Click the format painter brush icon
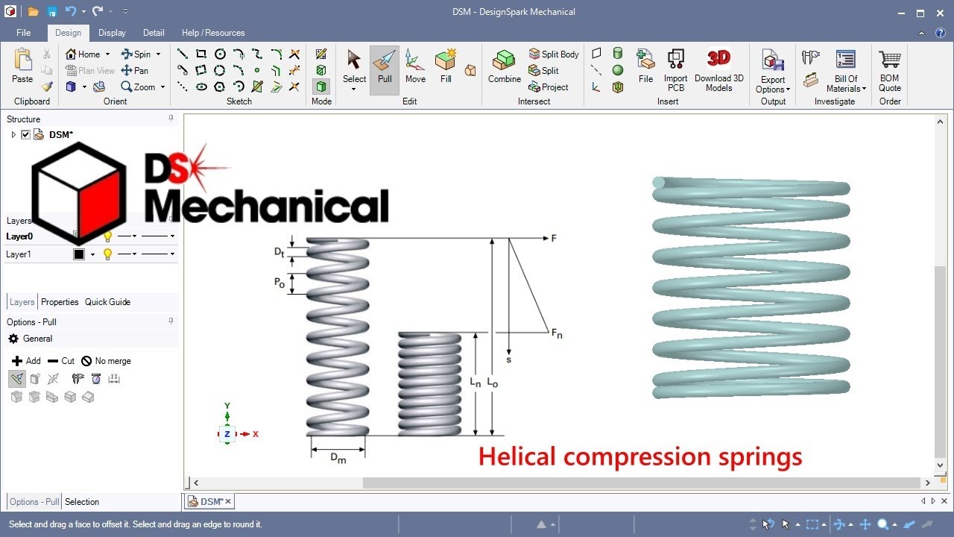This screenshot has width=954, height=537. (47, 87)
